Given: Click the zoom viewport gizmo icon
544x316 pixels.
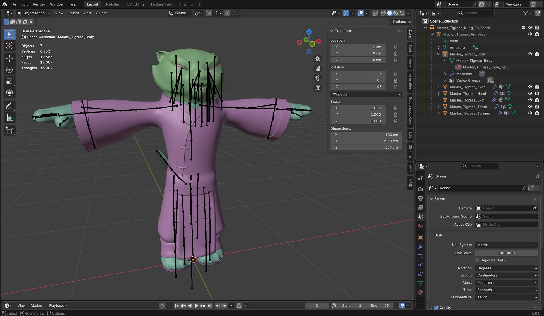Looking at the screenshot, I should 318,59.
